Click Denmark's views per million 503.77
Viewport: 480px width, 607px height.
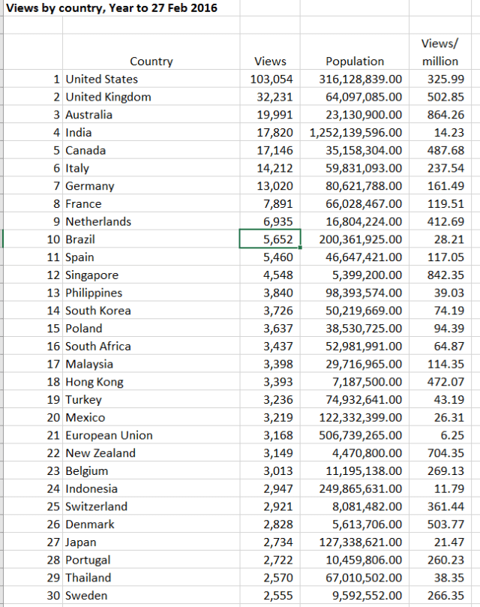pos(444,524)
